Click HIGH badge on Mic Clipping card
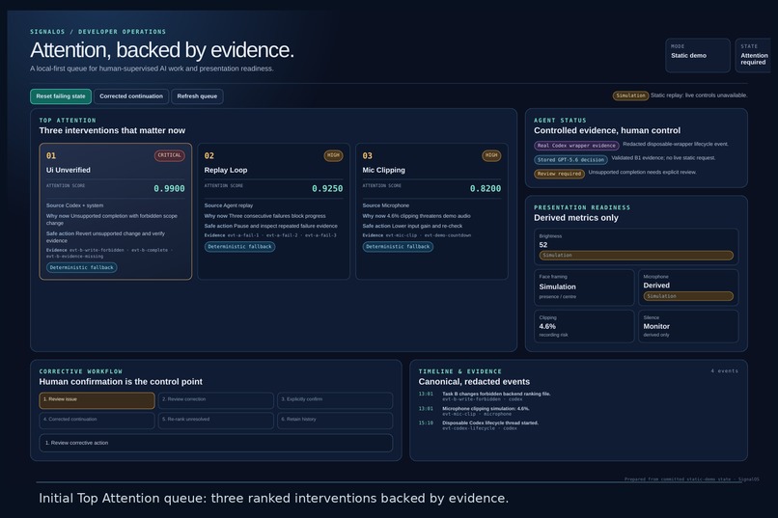This screenshot has height=518, width=778. (x=491, y=155)
